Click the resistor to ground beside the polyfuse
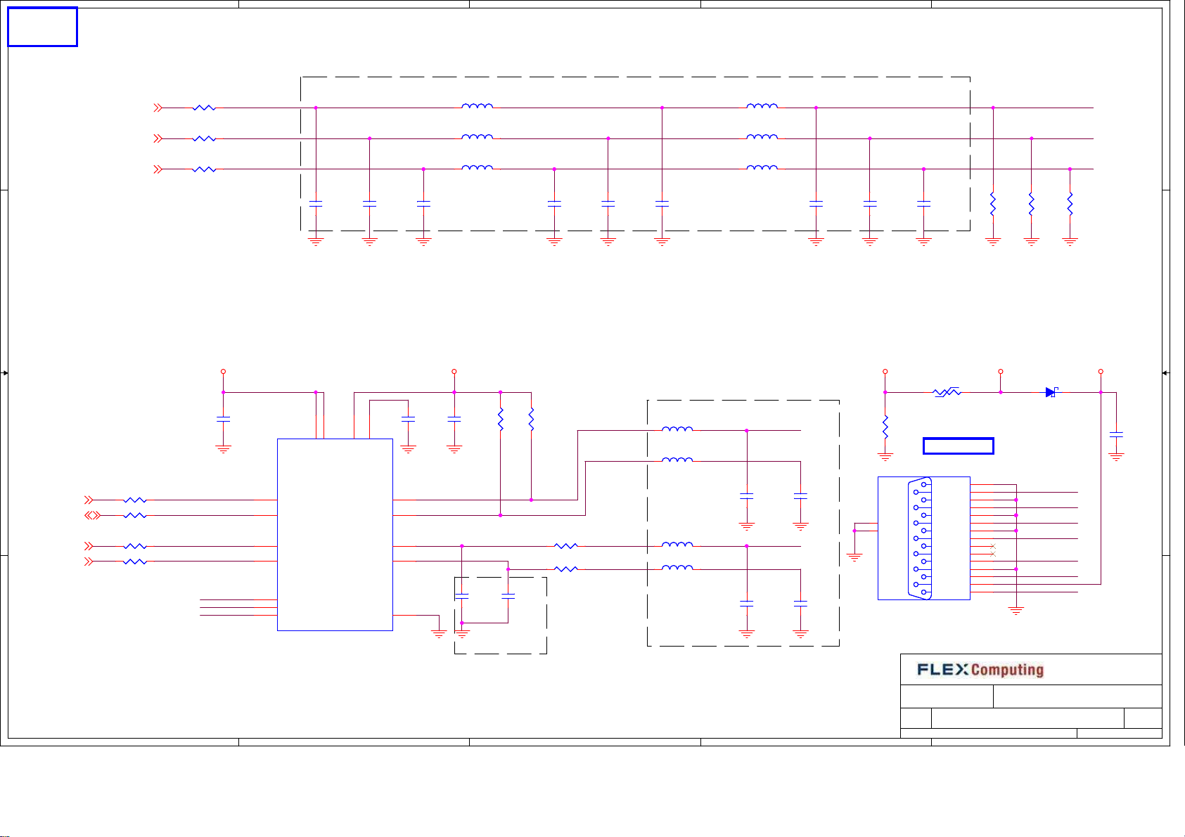Image resolution: width=1185 pixels, height=837 pixels. pyautogui.click(x=885, y=427)
